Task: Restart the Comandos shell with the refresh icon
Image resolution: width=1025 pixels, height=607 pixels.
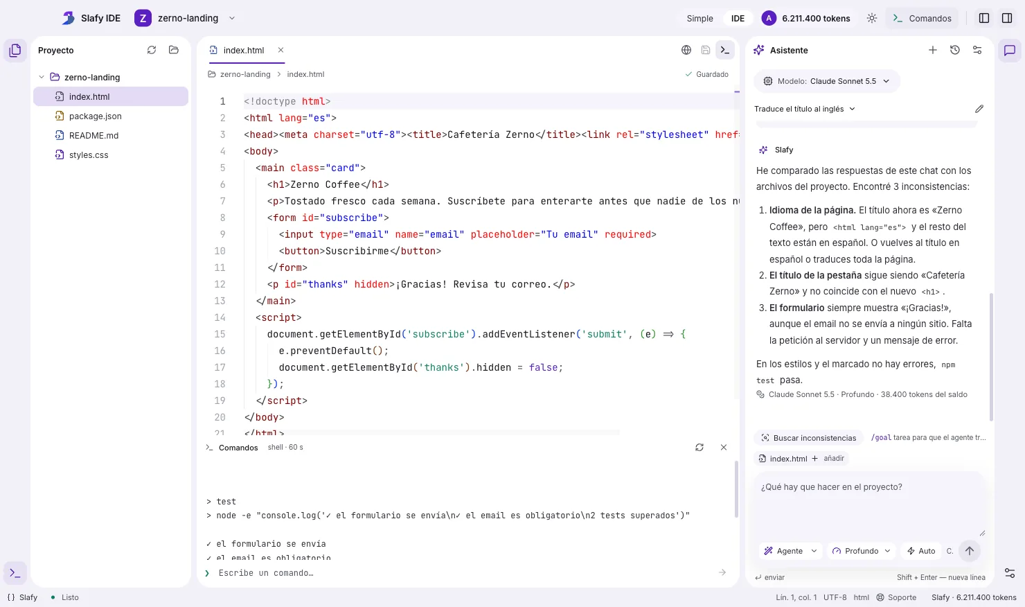Action: pyautogui.click(x=699, y=448)
